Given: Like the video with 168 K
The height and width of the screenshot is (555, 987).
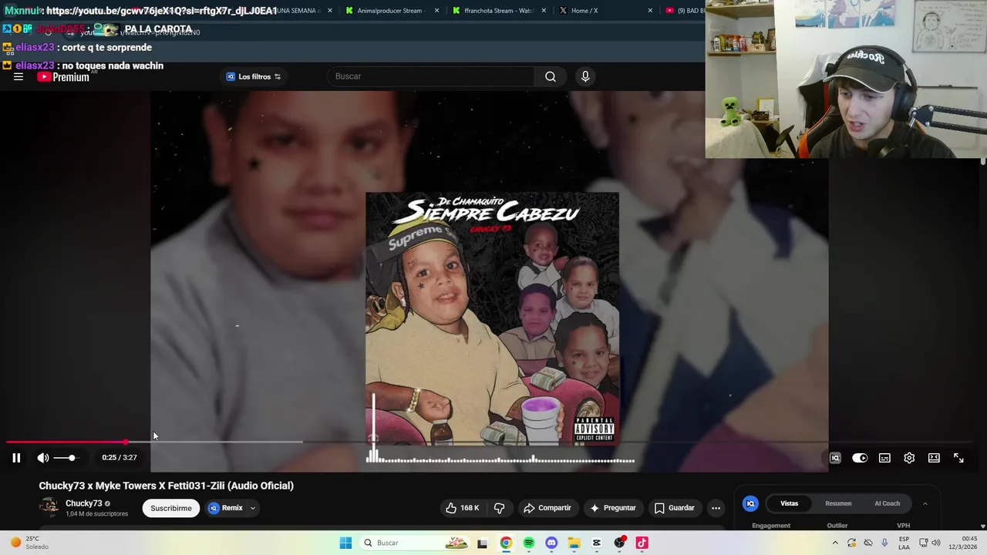Looking at the screenshot, I should pos(462,508).
